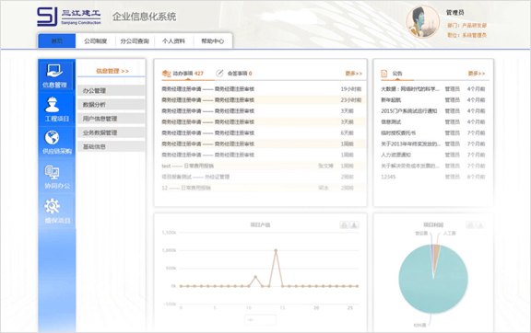The image size is (531, 333).
Task: Toggle the chart legend series item
Action: click(260, 320)
